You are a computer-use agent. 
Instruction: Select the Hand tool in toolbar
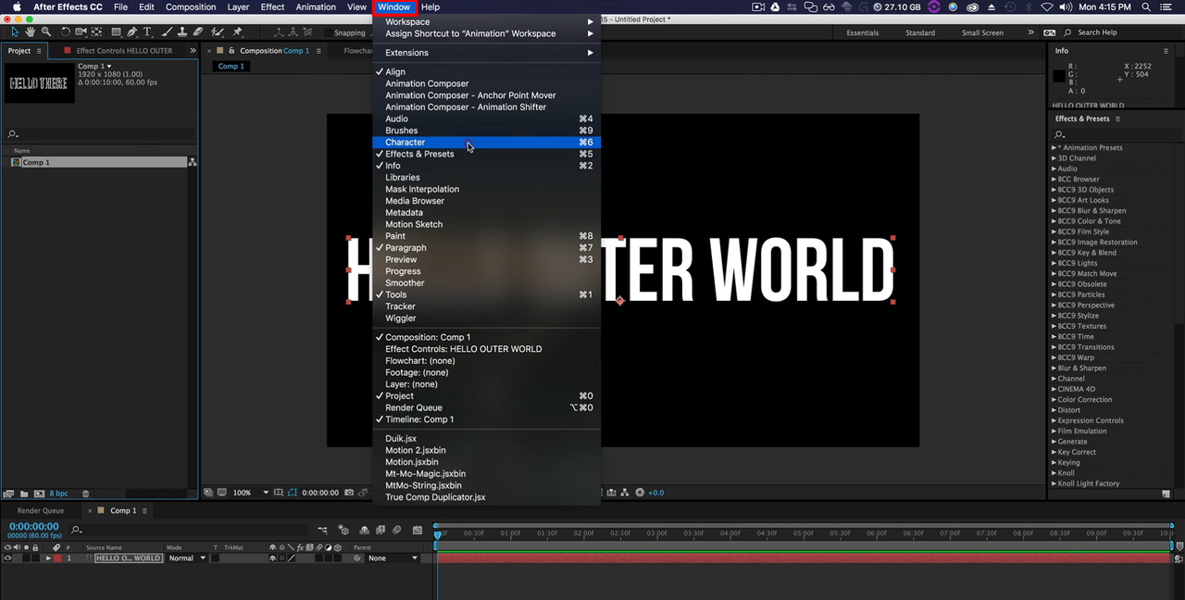pos(31,32)
